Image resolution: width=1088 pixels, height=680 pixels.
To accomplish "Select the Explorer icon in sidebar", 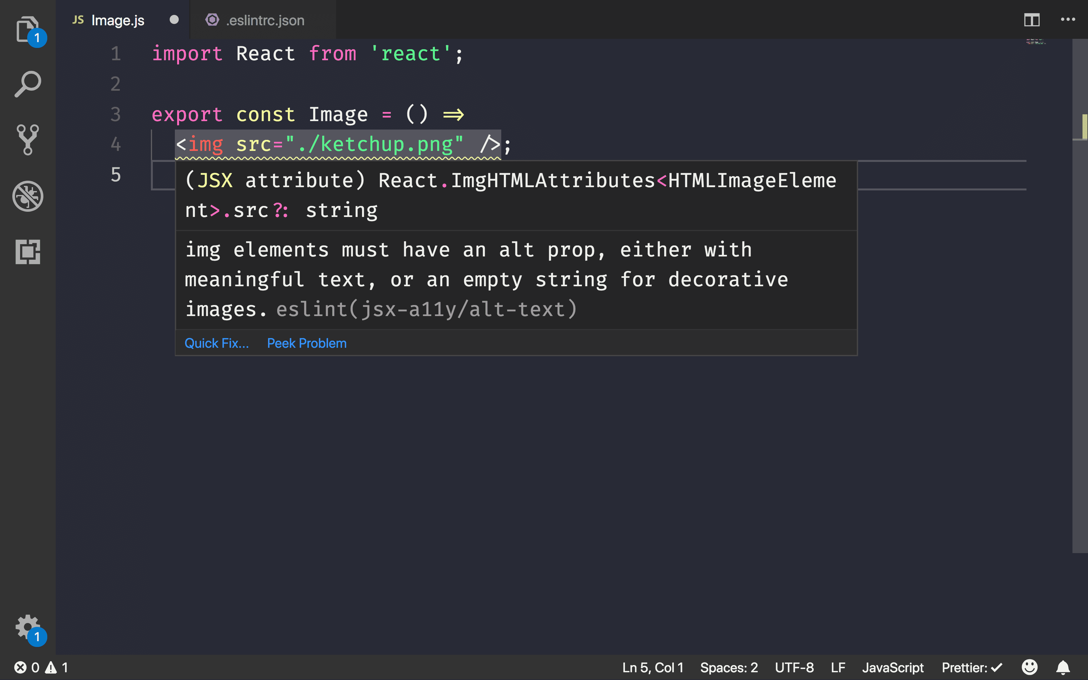I will (x=28, y=28).
